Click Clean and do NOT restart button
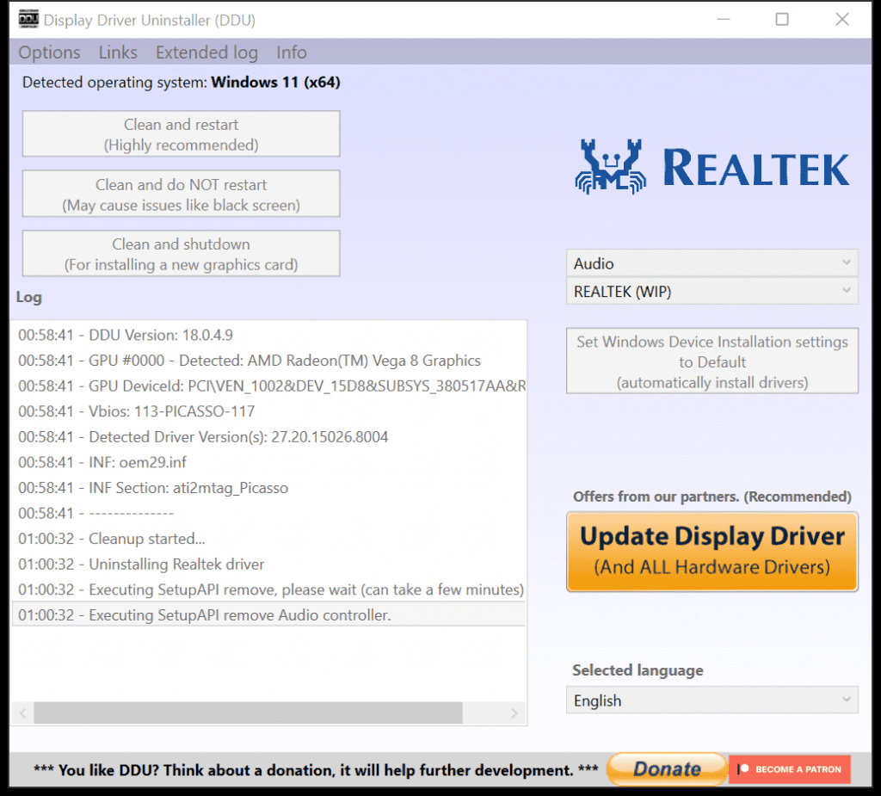The width and height of the screenshot is (881, 796). 181,194
